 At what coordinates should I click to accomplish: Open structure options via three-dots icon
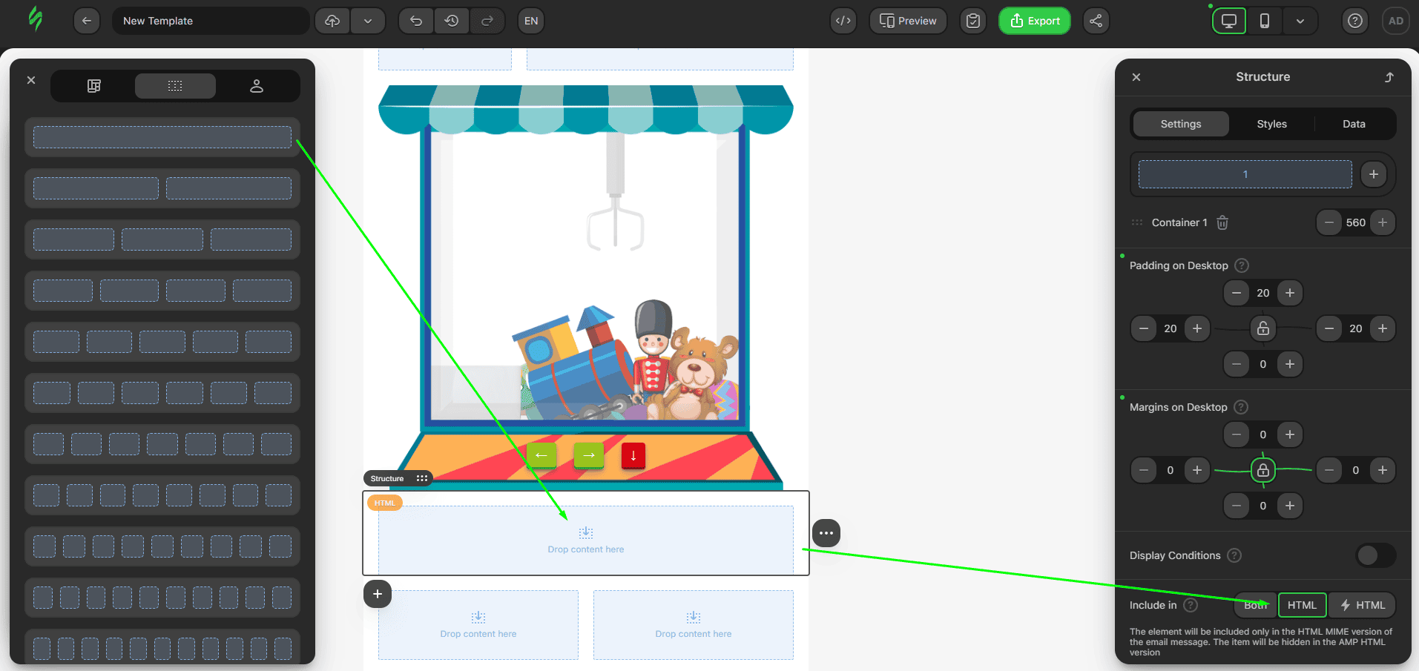(826, 532)
